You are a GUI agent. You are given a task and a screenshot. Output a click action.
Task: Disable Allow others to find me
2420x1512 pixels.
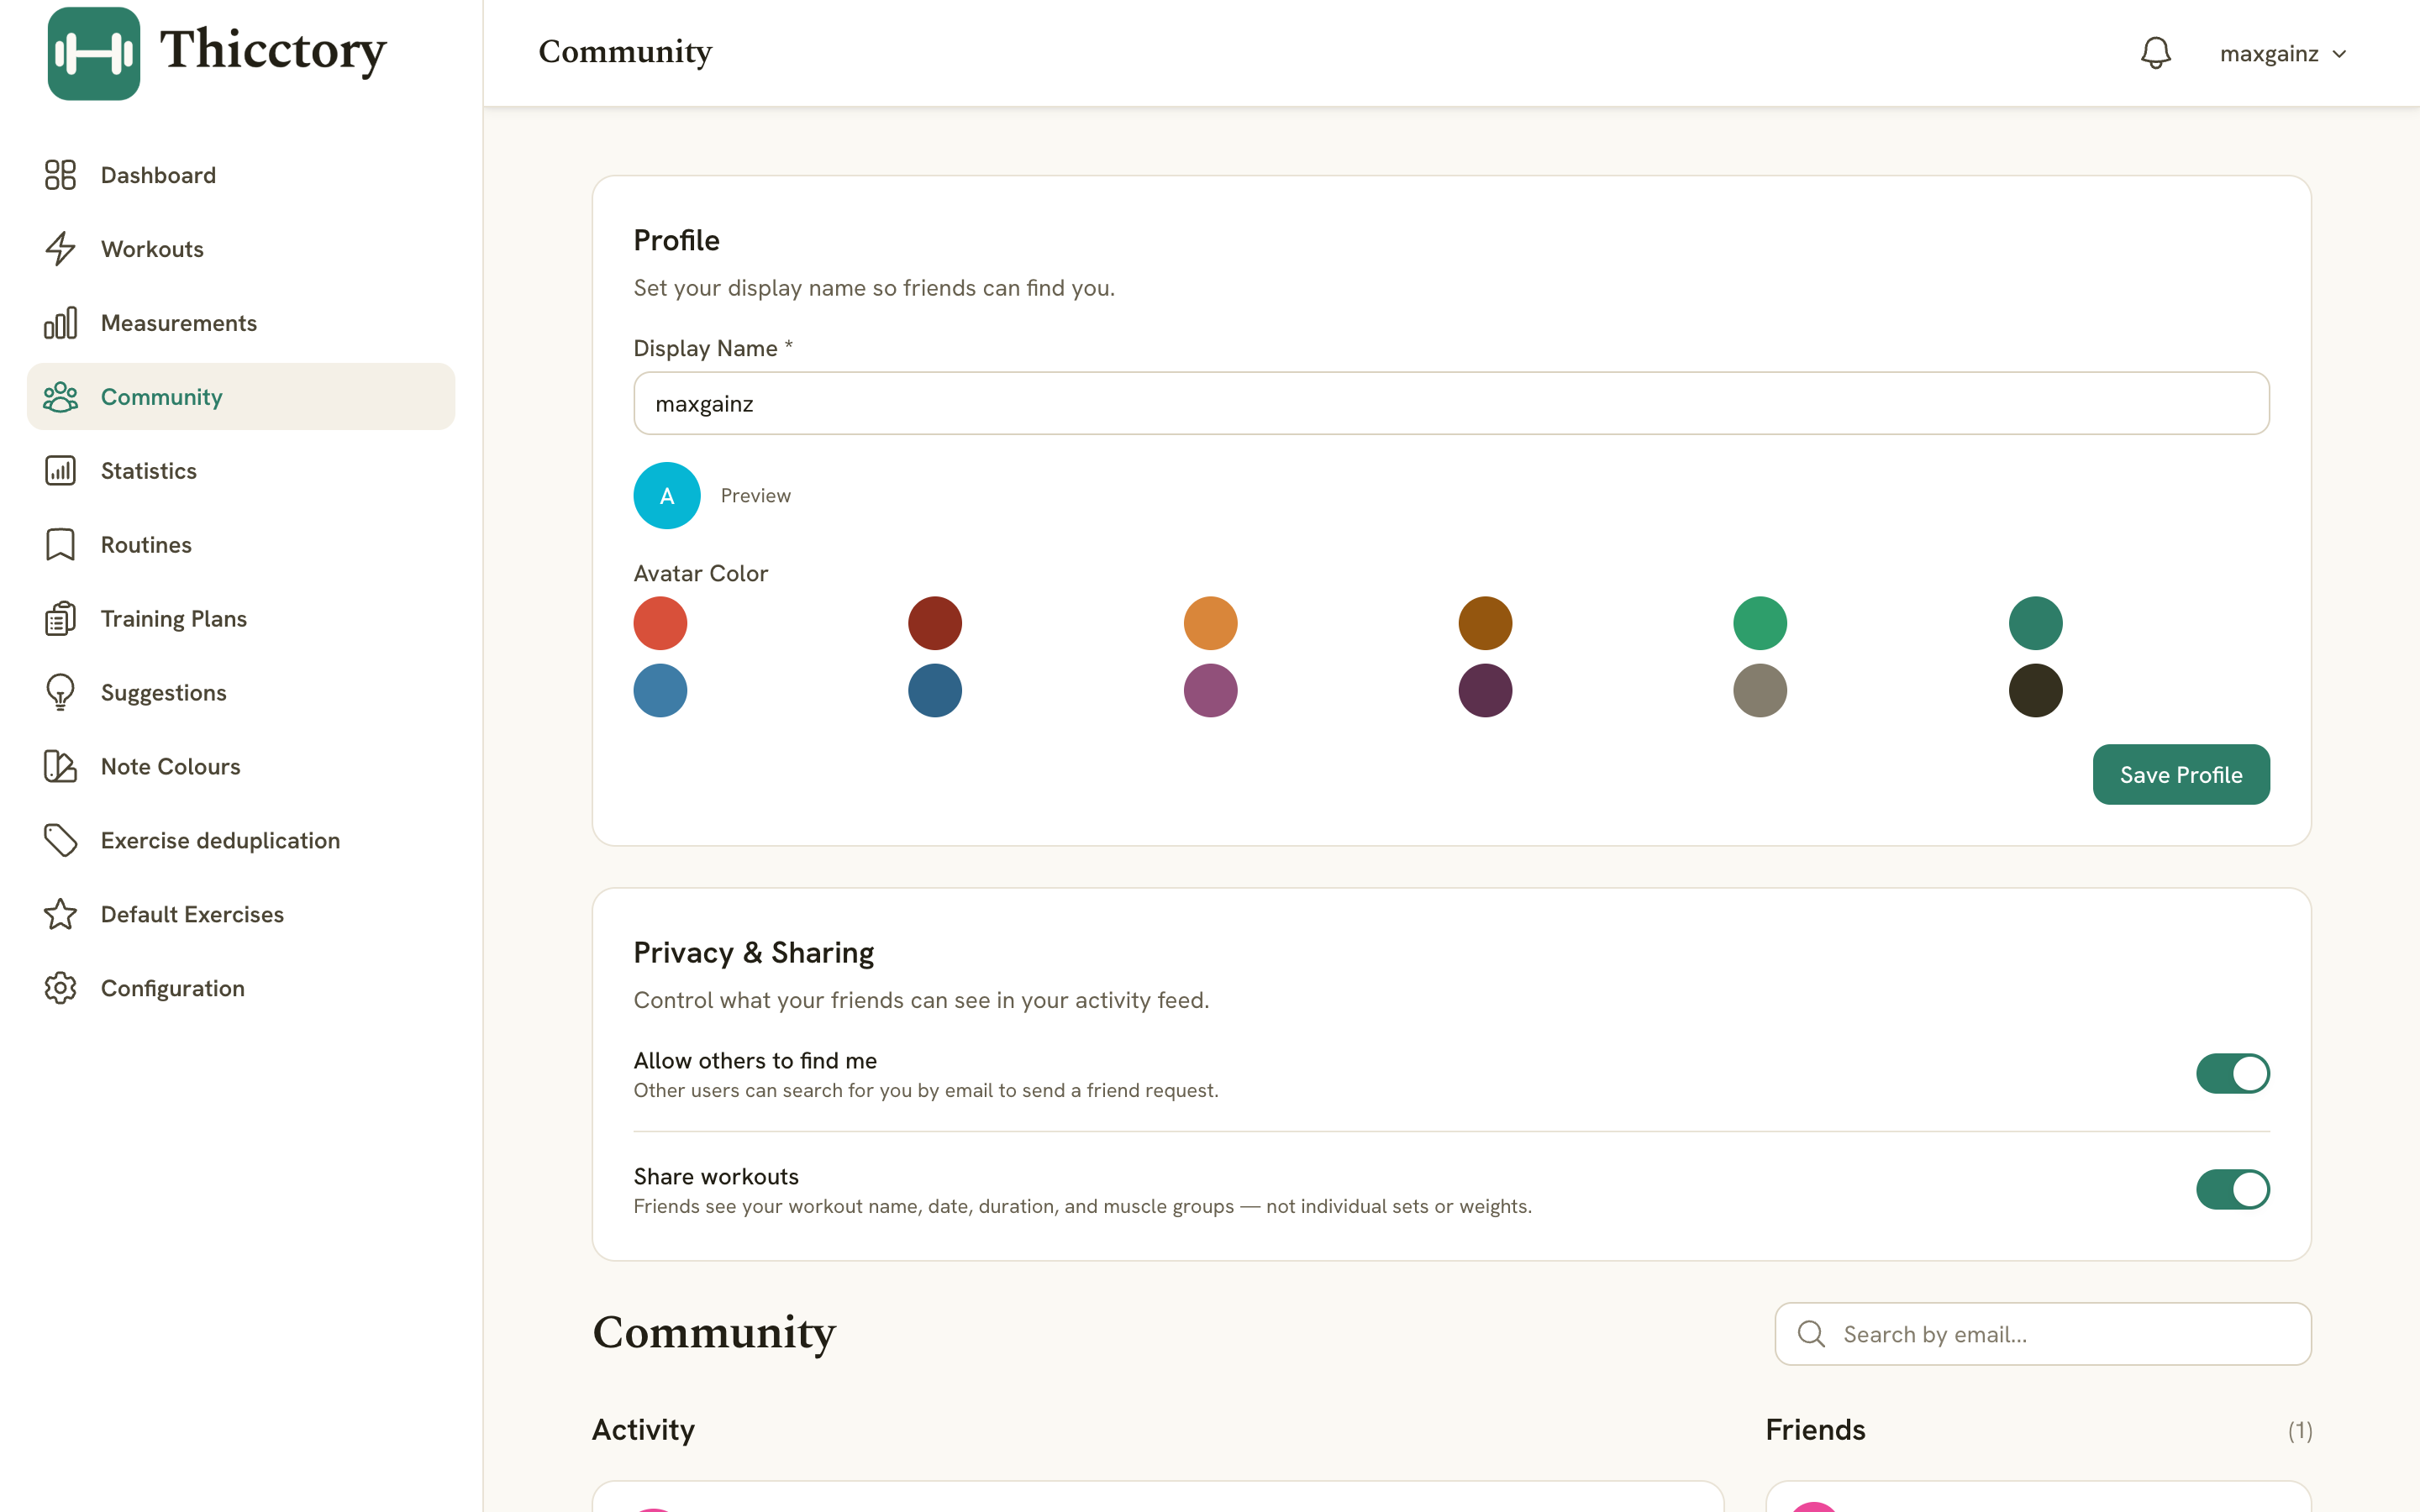click(x=2232, y=1073)
